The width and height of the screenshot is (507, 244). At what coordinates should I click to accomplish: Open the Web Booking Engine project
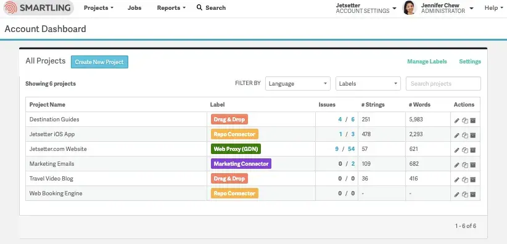pos(56,193)
